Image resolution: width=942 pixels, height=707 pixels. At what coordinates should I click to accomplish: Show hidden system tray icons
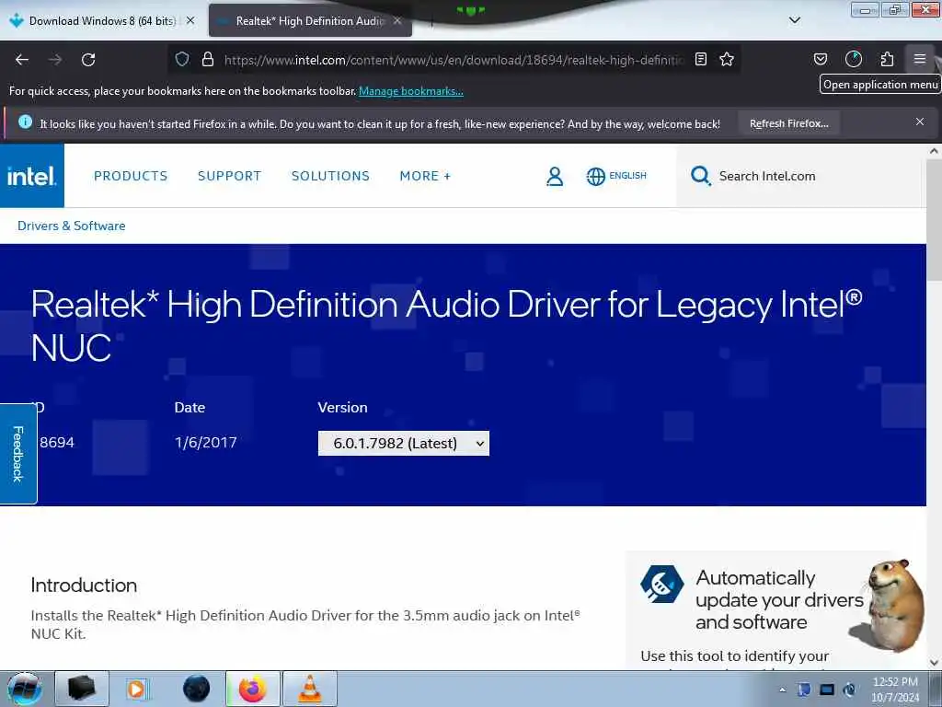point(782,690)
